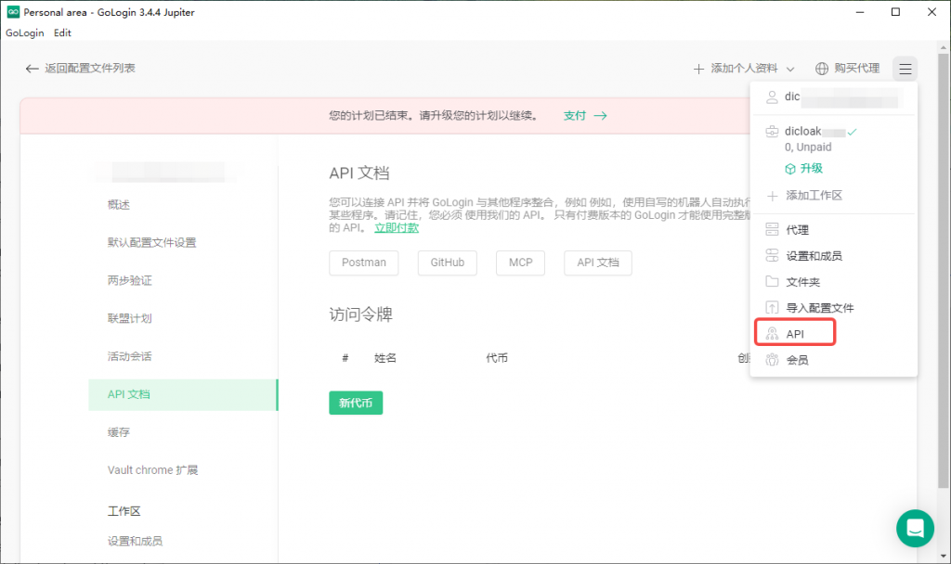Screen dimensions: 951x564
Task: Click the GitHub button
Action: (x=448, y=263)
